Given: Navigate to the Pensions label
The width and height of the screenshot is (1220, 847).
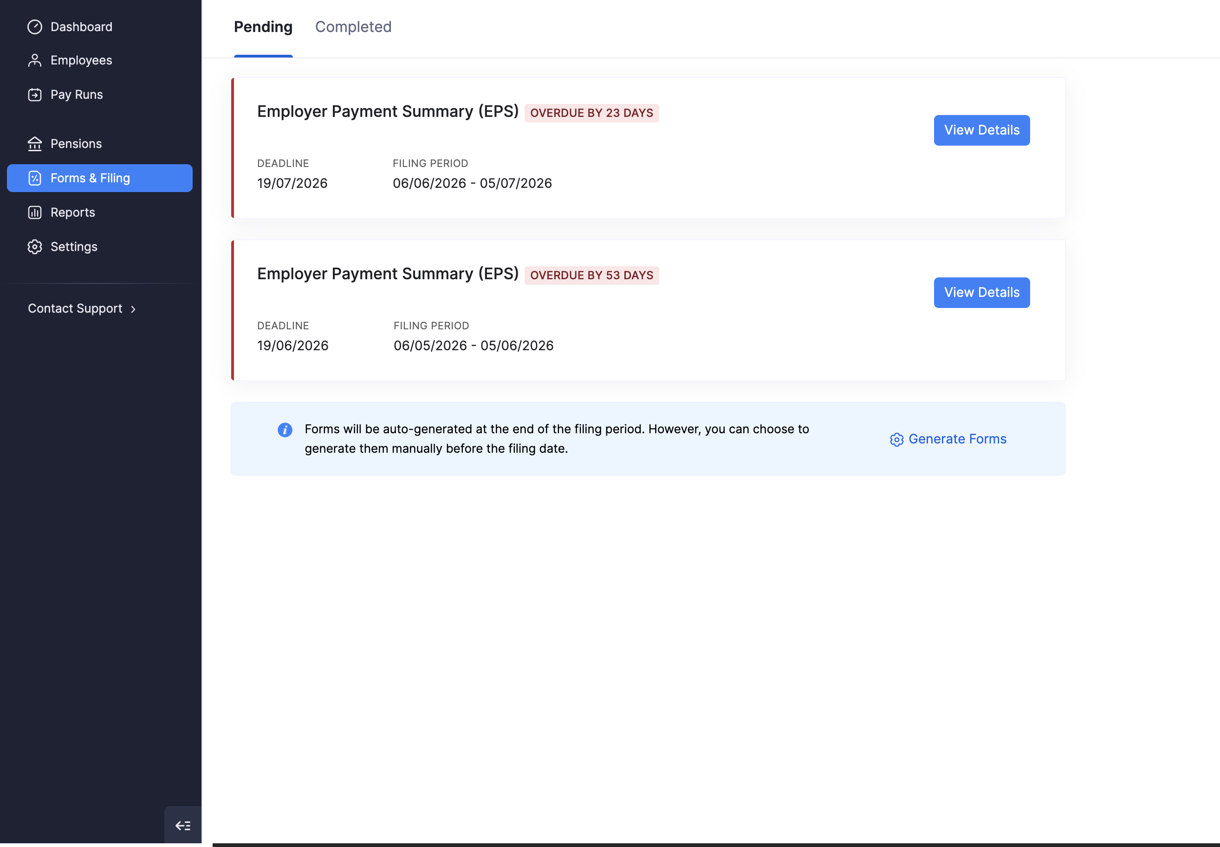Looking at the screenshot, I should (76, 144).
